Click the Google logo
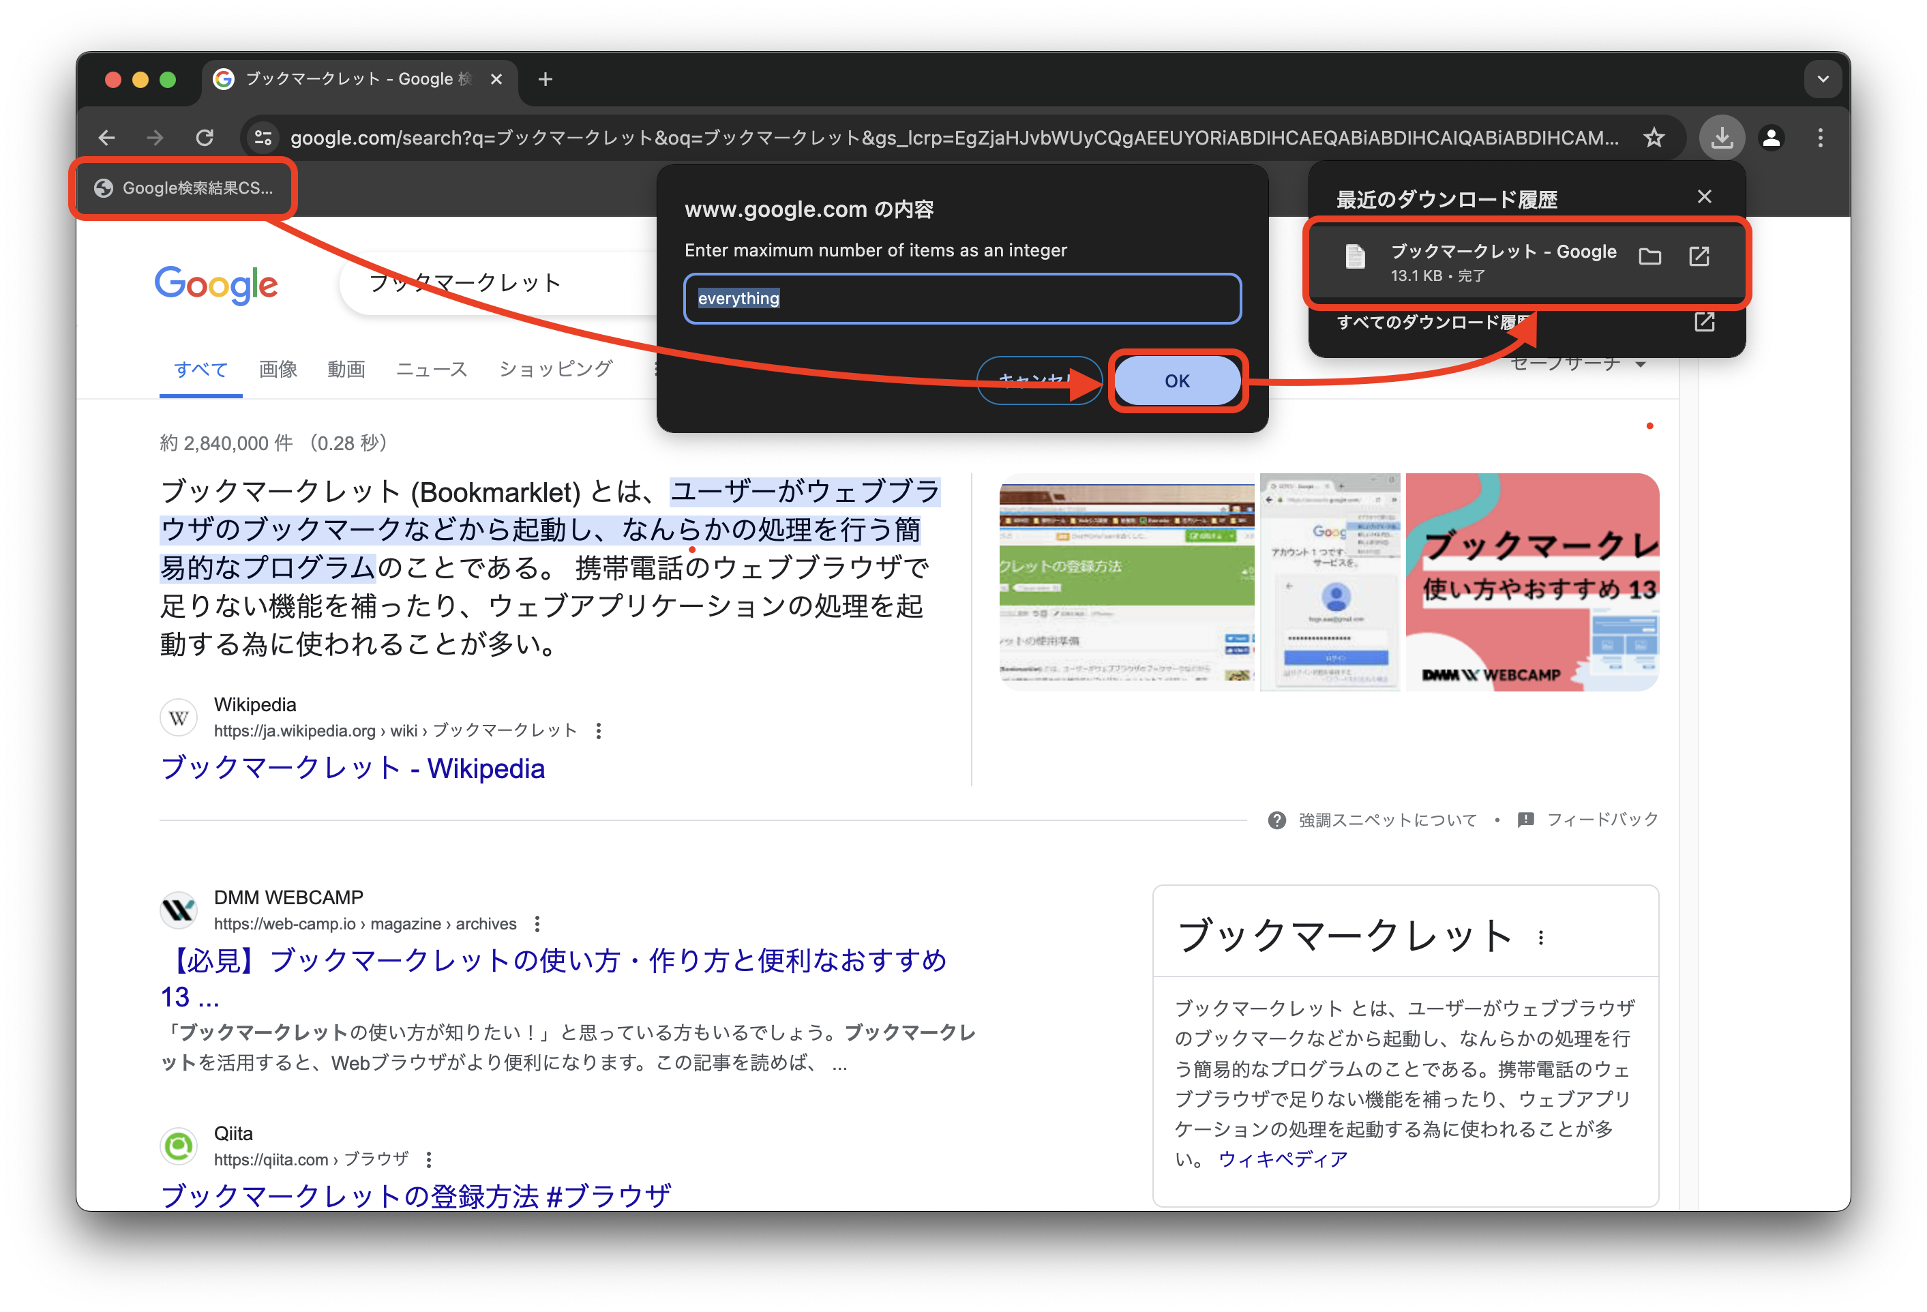 tap(216, 284)
